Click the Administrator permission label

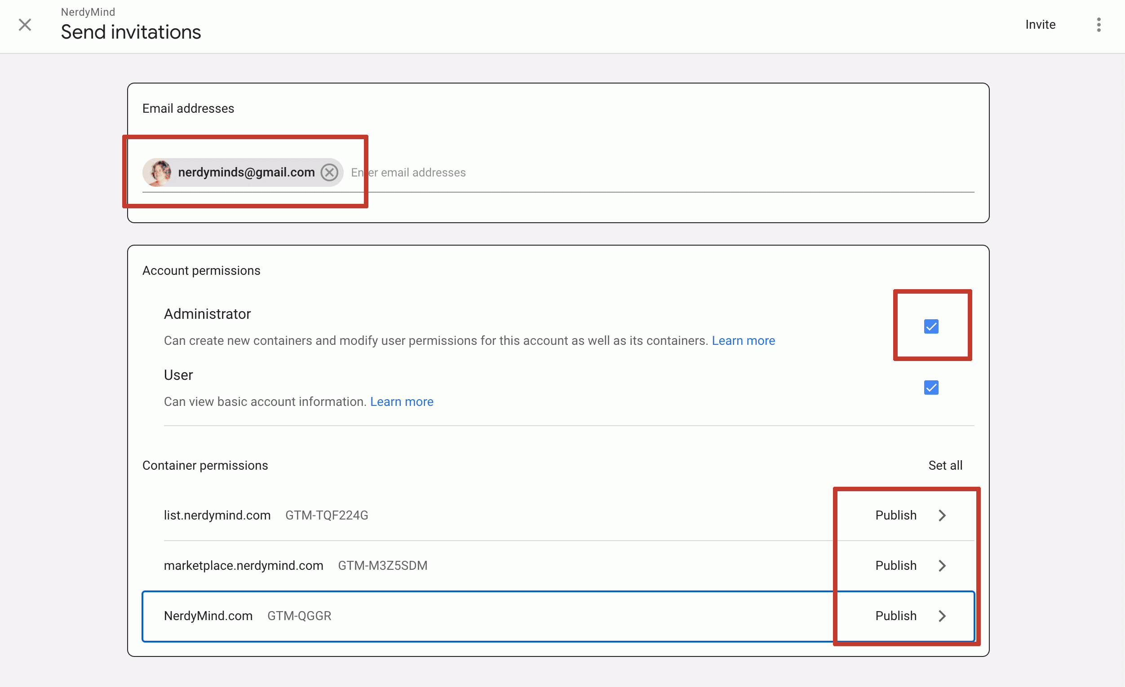(x=207, y=314)
